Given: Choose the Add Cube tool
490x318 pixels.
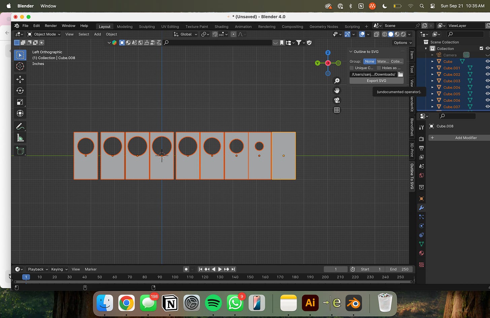Looking at the screenshot, I should click(20, 151).
